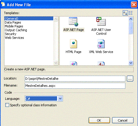The height and width of the screenshot is (126, 138).
Task: Switch to small icons list view
Action: [131, 13]
